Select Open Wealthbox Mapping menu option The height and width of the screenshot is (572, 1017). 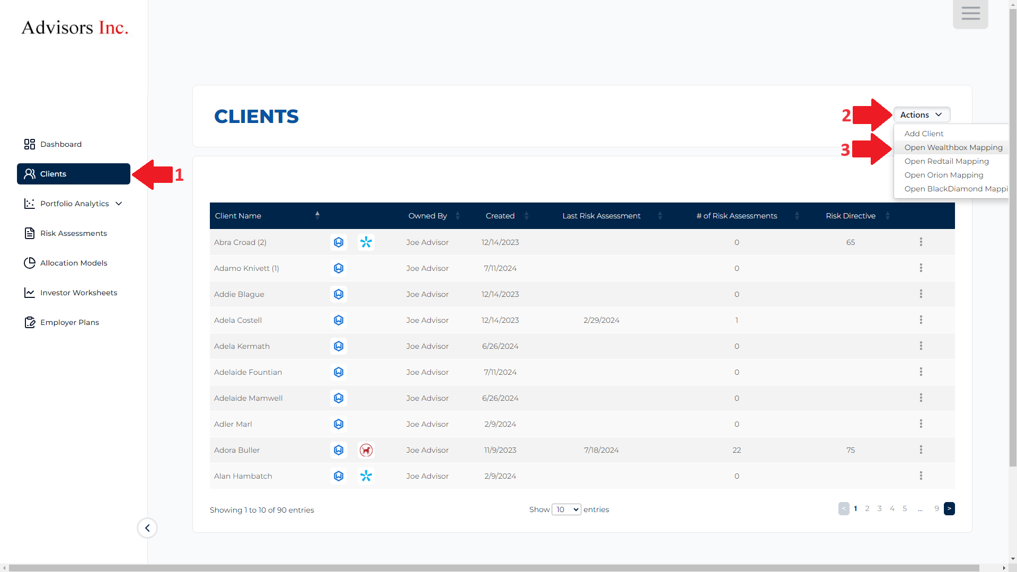pos(953,147)
